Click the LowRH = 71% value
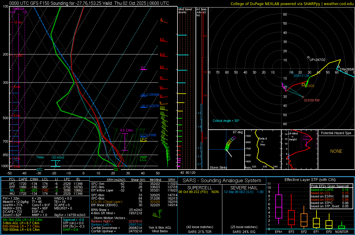This screenshot has width=355, height=235. point(12,205)
